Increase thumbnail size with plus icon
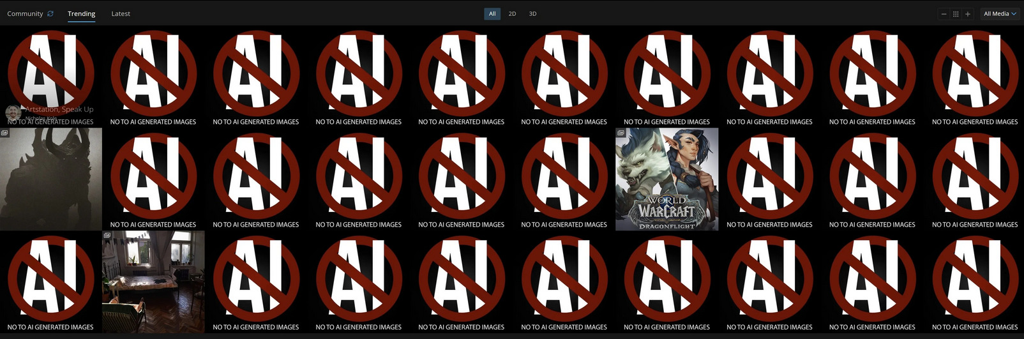Image resolution: width=1024 pixels, height=339 pixels. (968, 14)
